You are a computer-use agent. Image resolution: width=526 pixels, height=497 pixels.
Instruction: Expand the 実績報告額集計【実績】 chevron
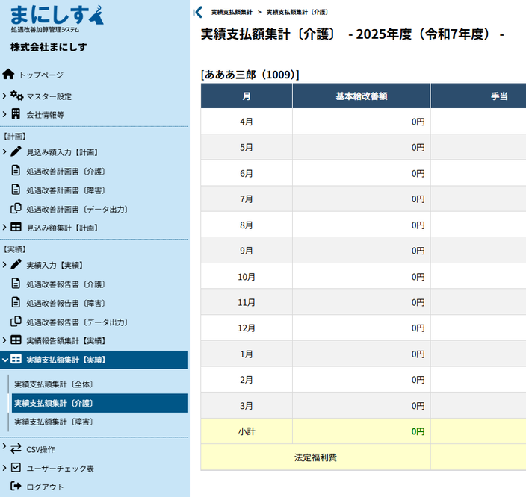[x=4, y=340]
